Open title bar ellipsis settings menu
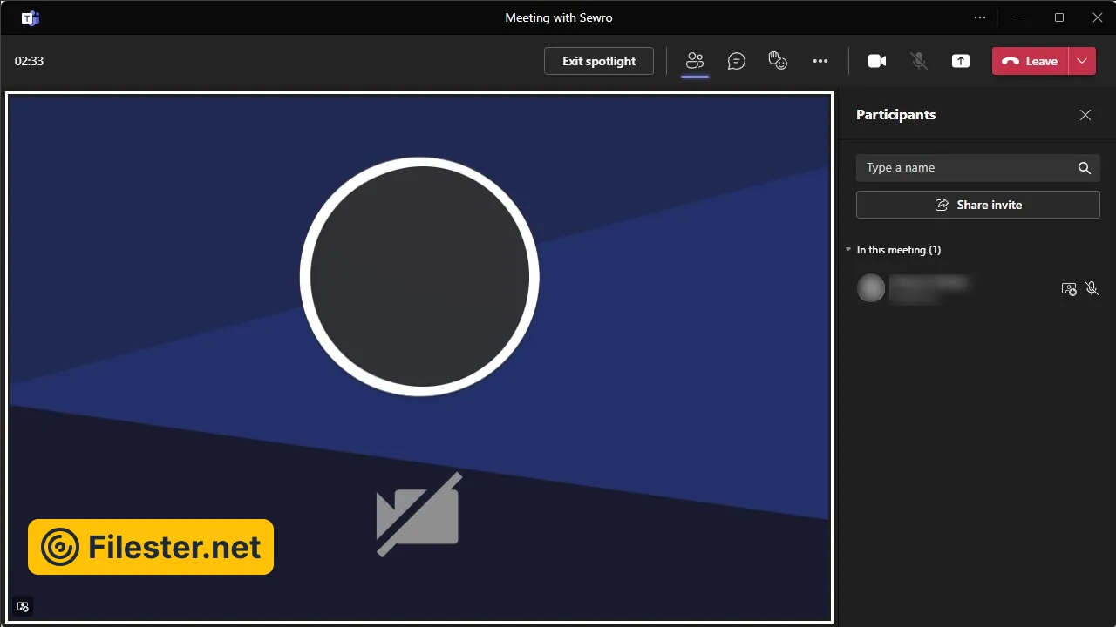Image resolution: width=1116 pixels, height=627 pixels. (x=980, y=17)
